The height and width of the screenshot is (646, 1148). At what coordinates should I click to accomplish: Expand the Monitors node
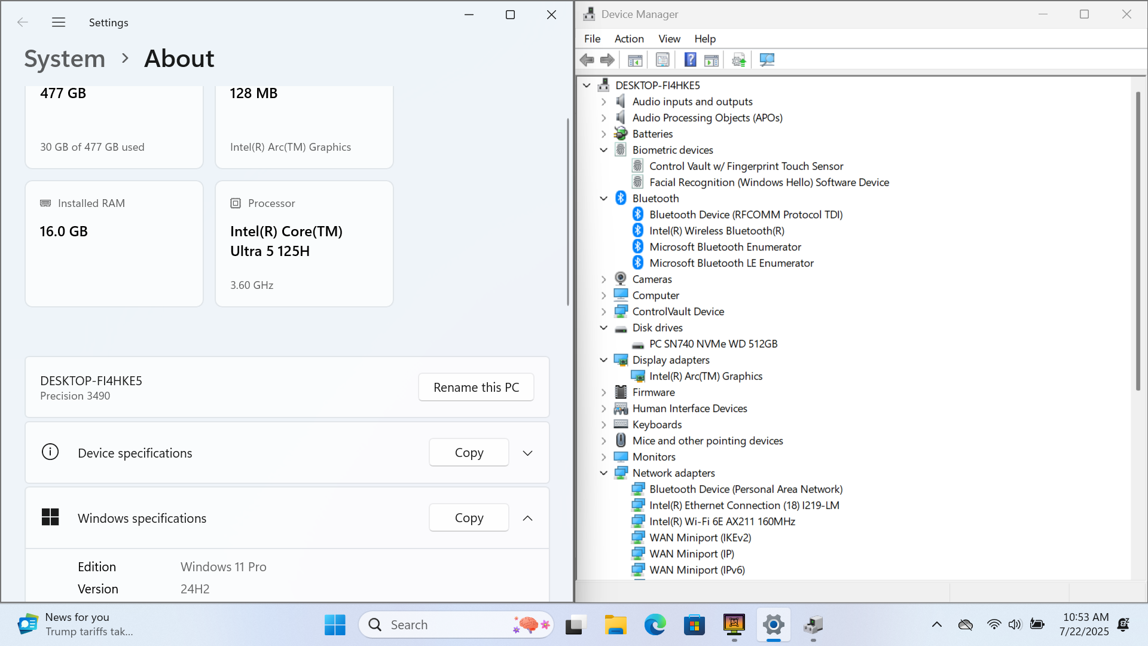pos(604,457)
